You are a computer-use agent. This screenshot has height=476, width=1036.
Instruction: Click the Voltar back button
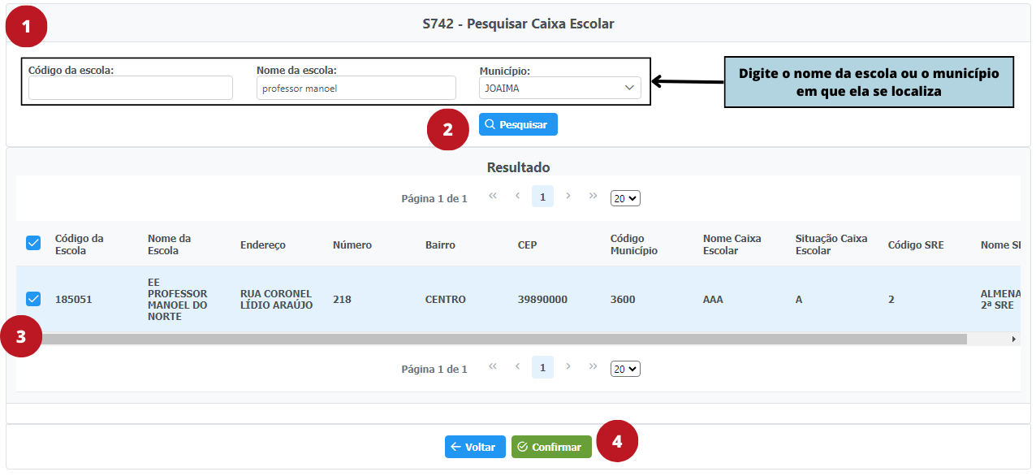475,447
